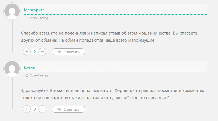Click the clock icon under Маргарита's name

(x=27, y=18)
